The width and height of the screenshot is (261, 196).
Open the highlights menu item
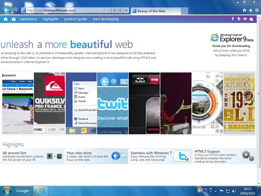tap(51, 19)
